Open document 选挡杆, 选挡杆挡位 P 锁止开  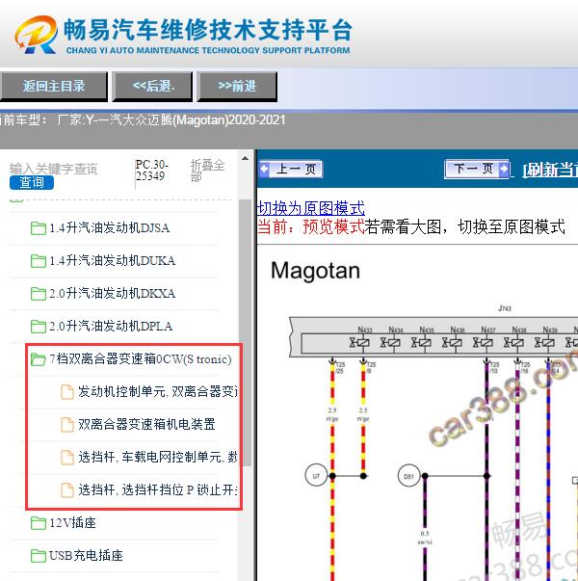tap(157, 489)
